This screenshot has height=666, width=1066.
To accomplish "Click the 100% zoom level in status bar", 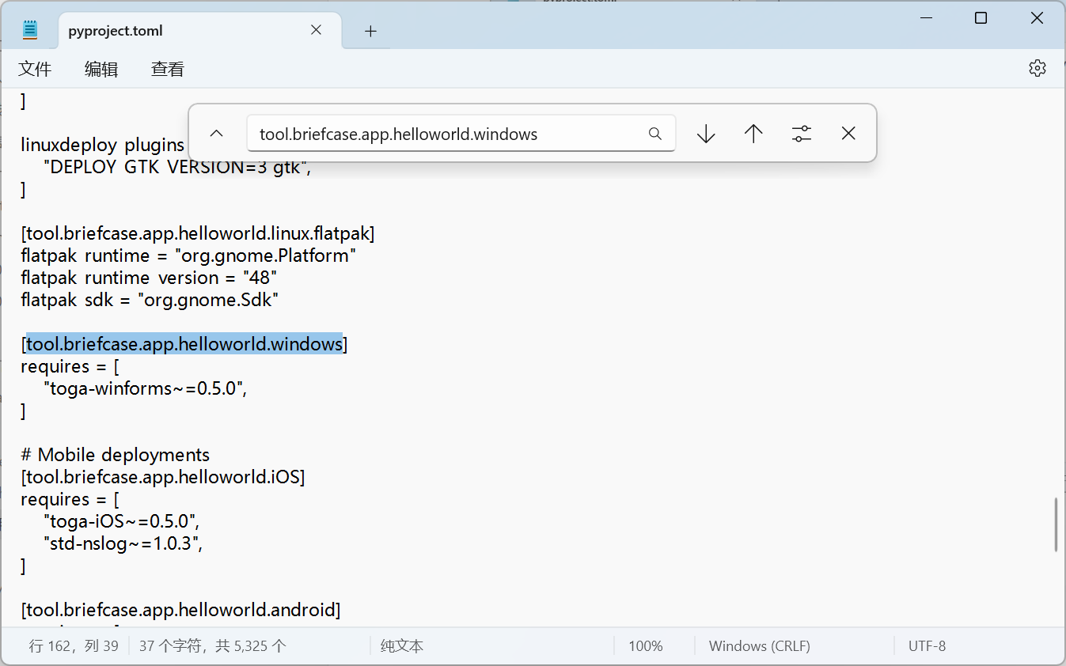I will point(646,646).
